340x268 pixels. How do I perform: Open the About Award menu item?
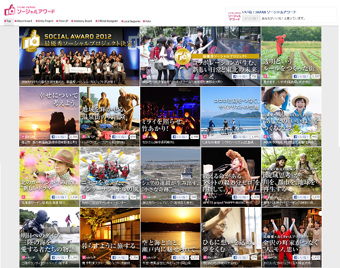24,21
